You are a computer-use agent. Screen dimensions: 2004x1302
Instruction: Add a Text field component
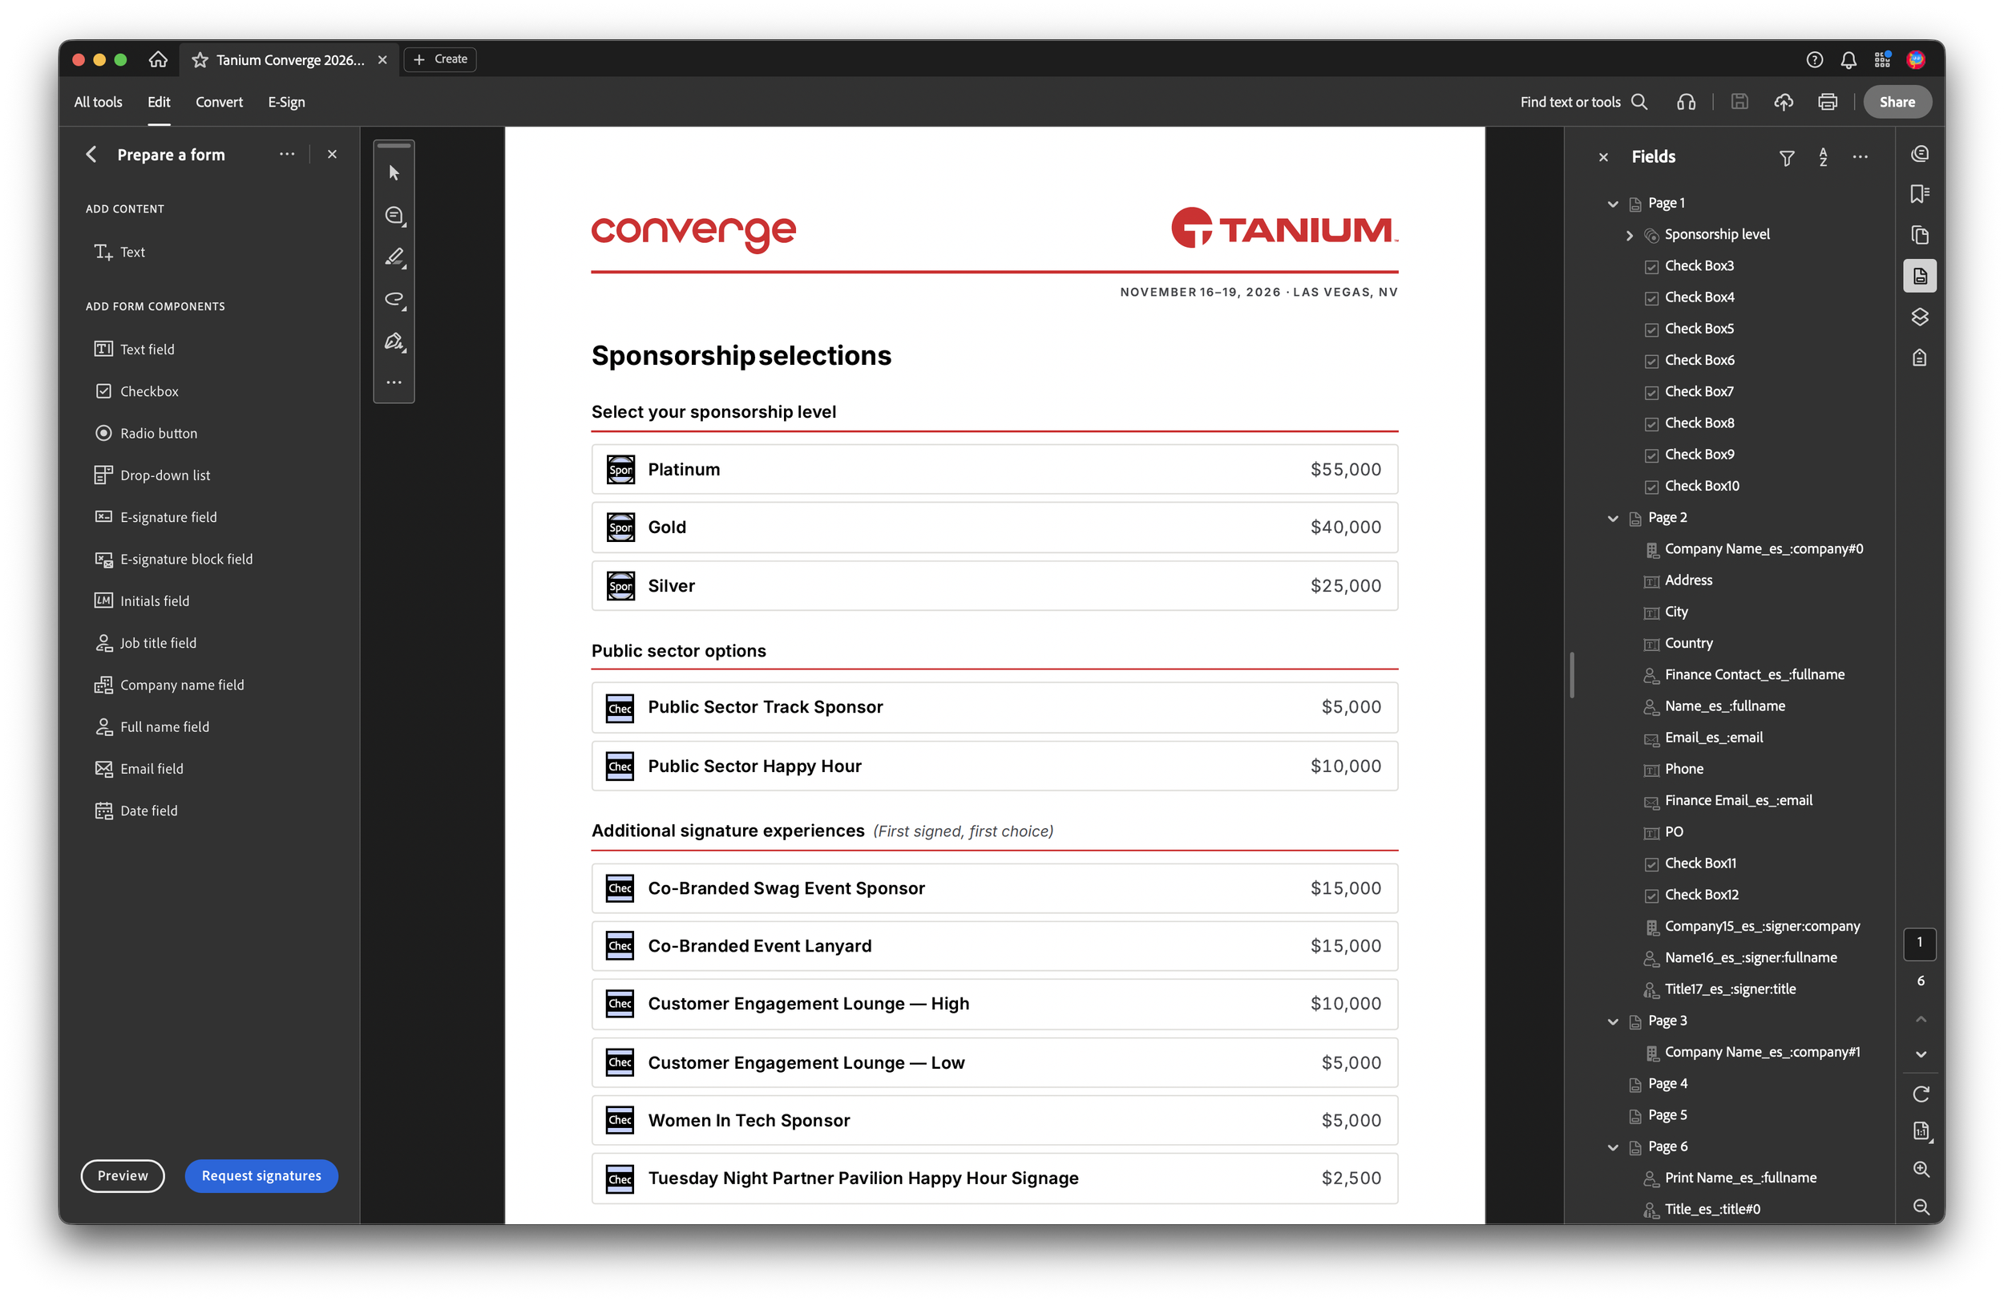(x=134, y=350)
